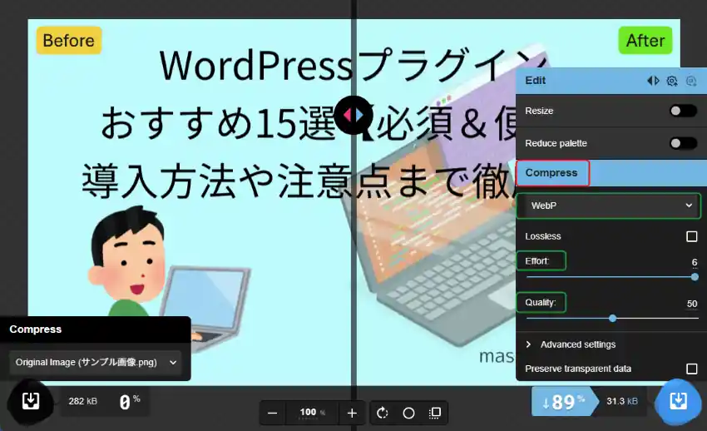Screen dimensions: 707x431
Task: Click the 31.3 kB output size text
Action: click(622, 401)
